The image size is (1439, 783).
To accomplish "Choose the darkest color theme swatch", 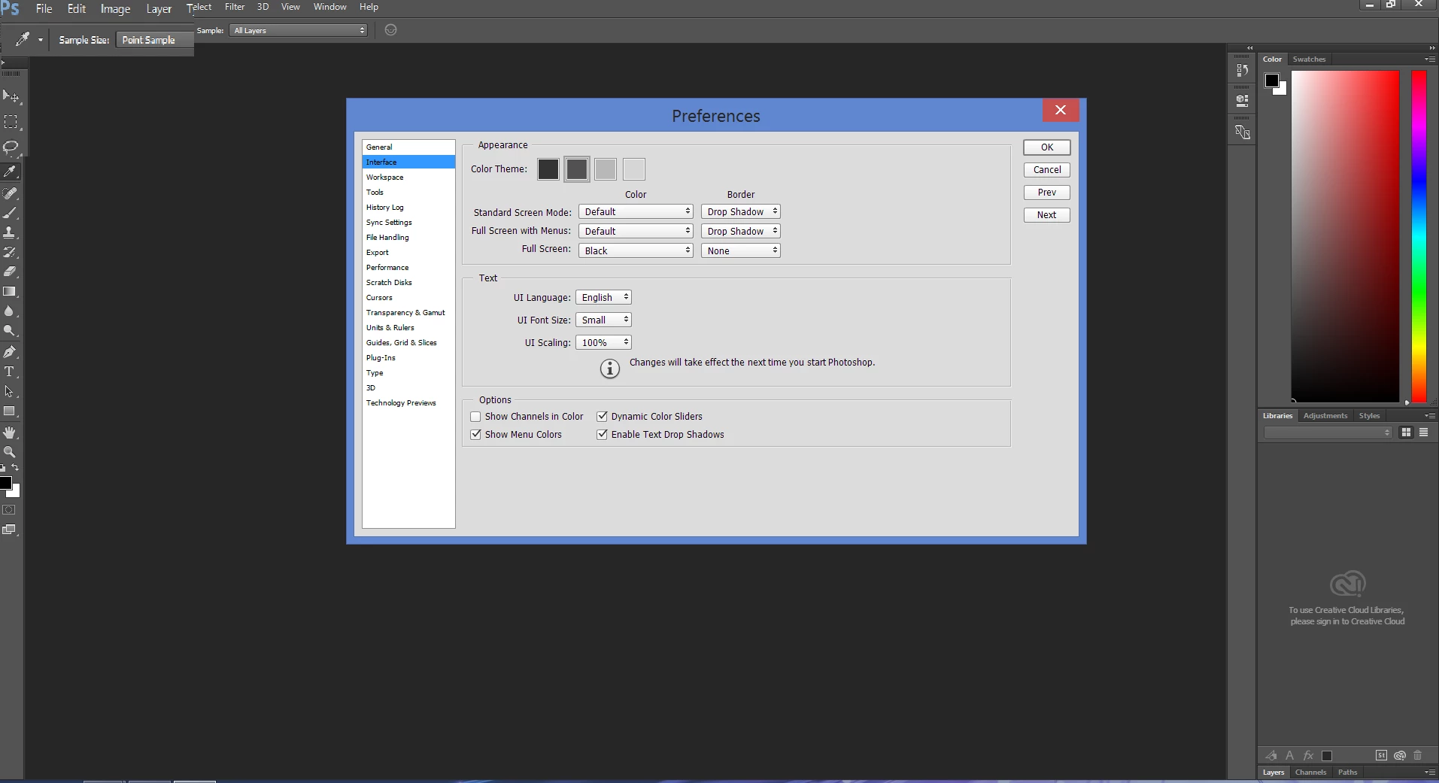I will pyautogui.click(x=548, y=169).
